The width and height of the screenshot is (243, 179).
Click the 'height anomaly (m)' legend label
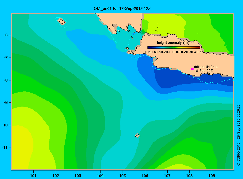173,43
